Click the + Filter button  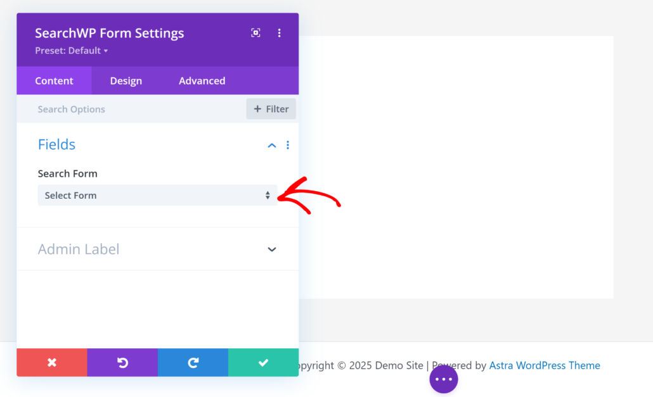click(271, 109)
